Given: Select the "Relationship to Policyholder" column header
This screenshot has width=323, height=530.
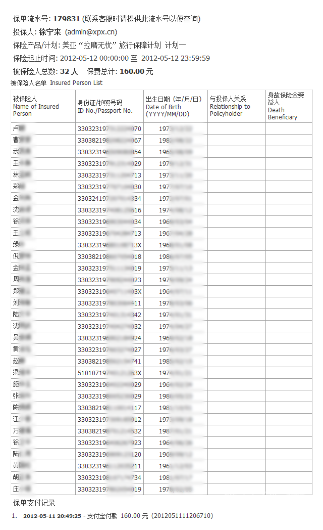Looking at the screenshot, I should pyautogui.click(x=230, y=106).
